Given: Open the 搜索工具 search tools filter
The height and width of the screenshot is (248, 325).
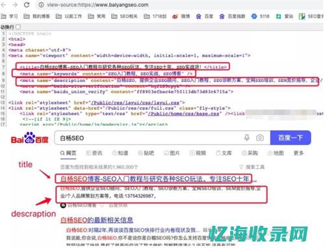Looking at the screenshot, I should pos(252,167).
